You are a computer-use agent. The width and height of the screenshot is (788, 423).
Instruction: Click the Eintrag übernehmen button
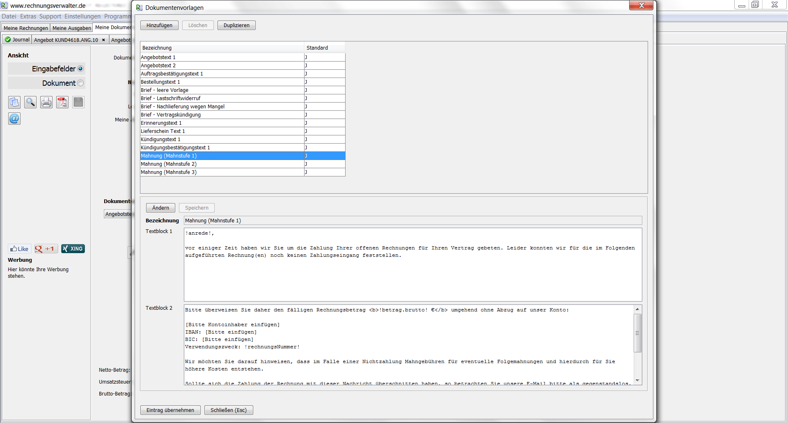pos(170,410)
